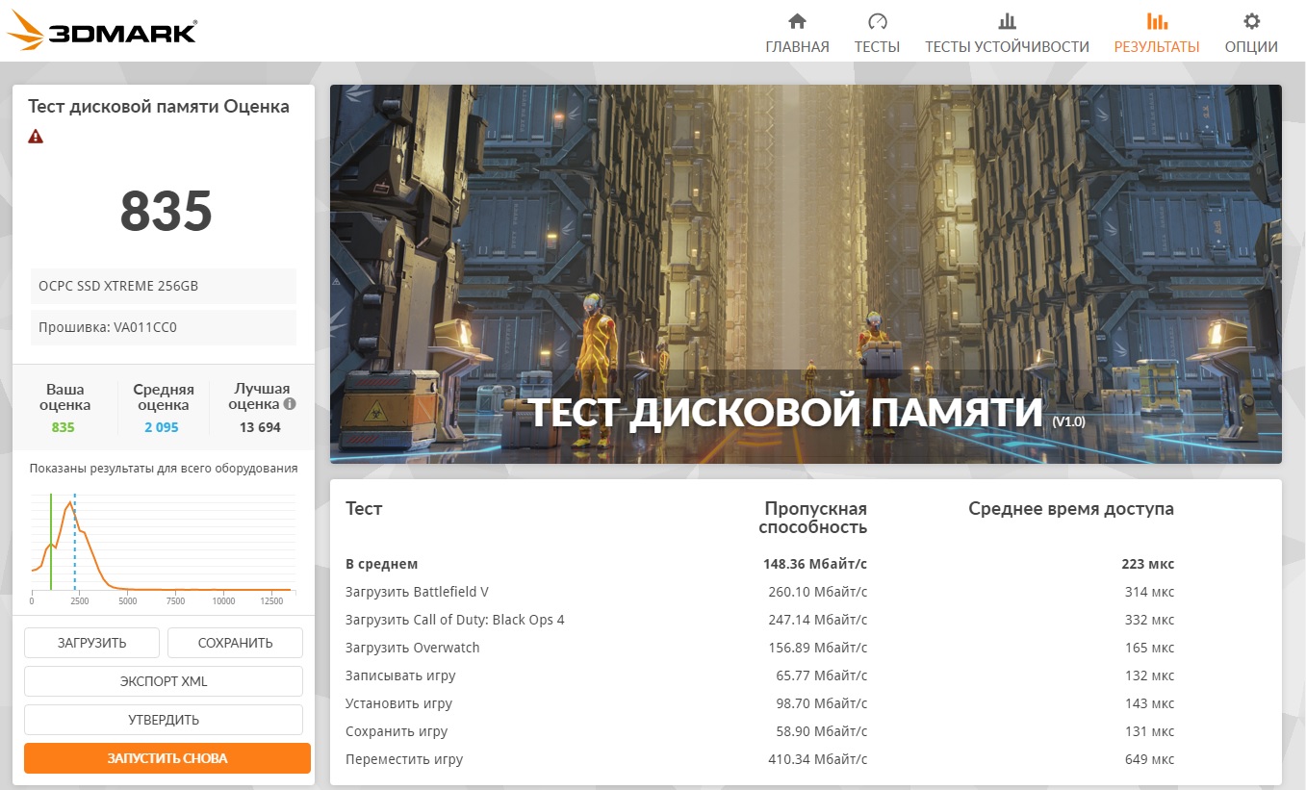Click the Утвердить button
Image resolution: width=1306 pixels, height=790 pixels.
(164, 720)
